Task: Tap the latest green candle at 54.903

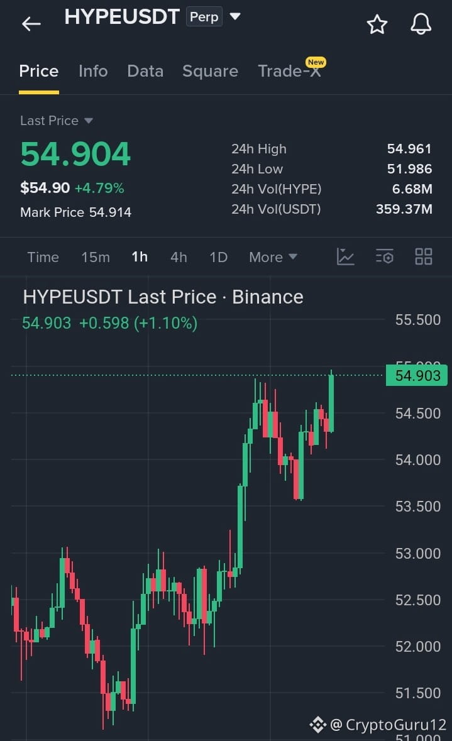Action: pos(331,403)
